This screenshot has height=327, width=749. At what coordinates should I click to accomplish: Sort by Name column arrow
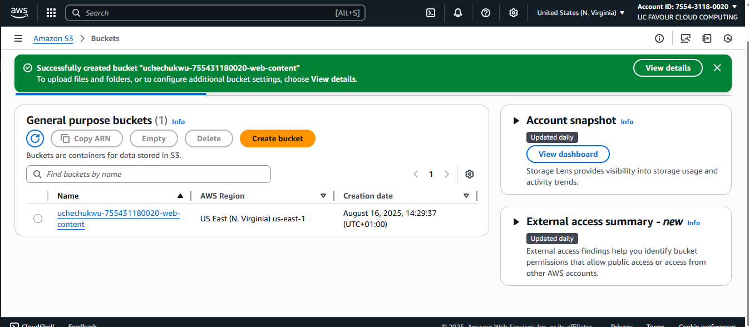[180, 196]
